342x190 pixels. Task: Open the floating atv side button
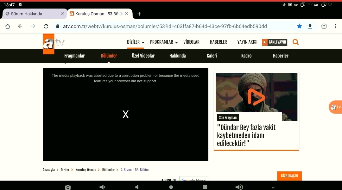(x=335, y=107)
